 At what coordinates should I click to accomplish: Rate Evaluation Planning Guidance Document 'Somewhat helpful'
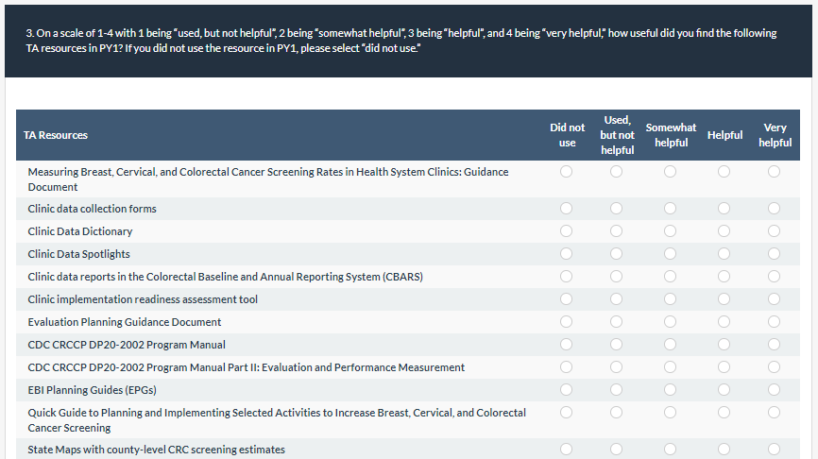coord(671,321)
